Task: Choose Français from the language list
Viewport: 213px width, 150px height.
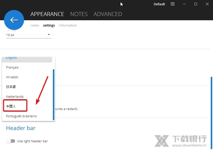Action: [x=12, y=67]
